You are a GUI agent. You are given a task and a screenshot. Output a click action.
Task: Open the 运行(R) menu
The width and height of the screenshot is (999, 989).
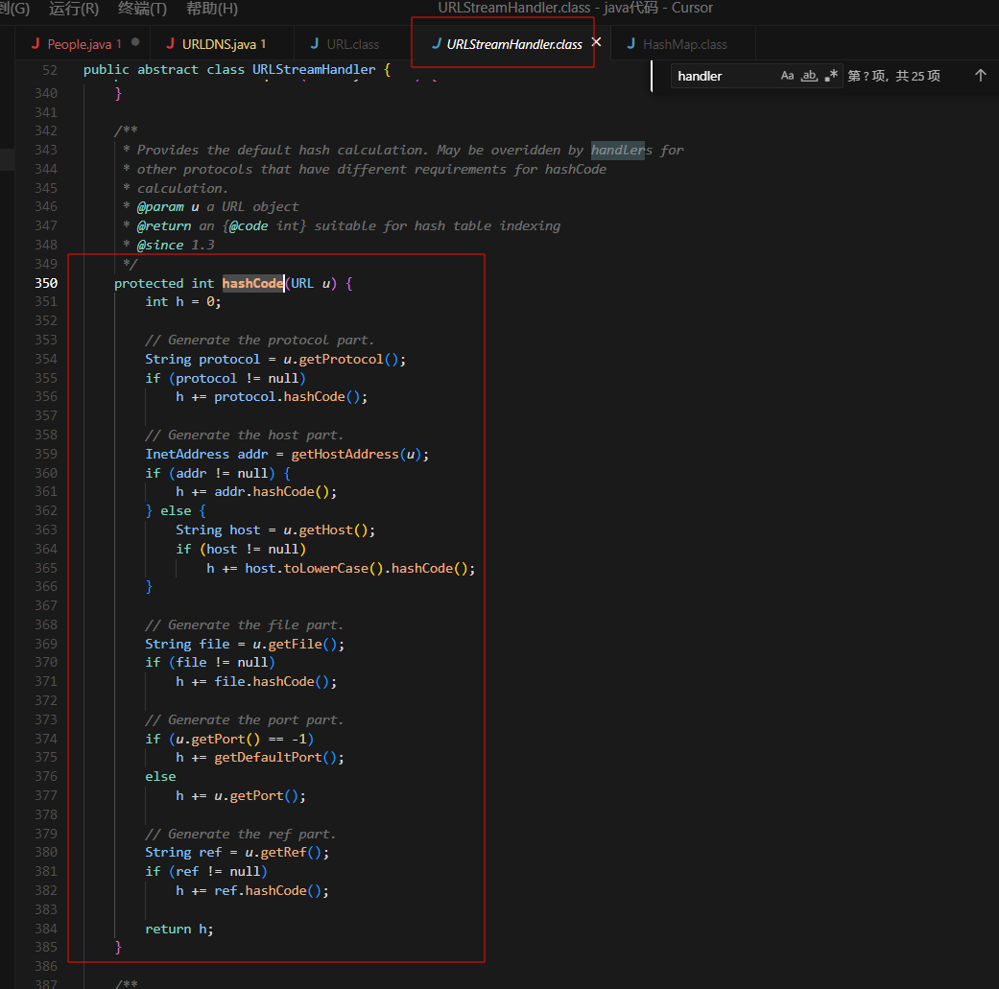point(74,9)
